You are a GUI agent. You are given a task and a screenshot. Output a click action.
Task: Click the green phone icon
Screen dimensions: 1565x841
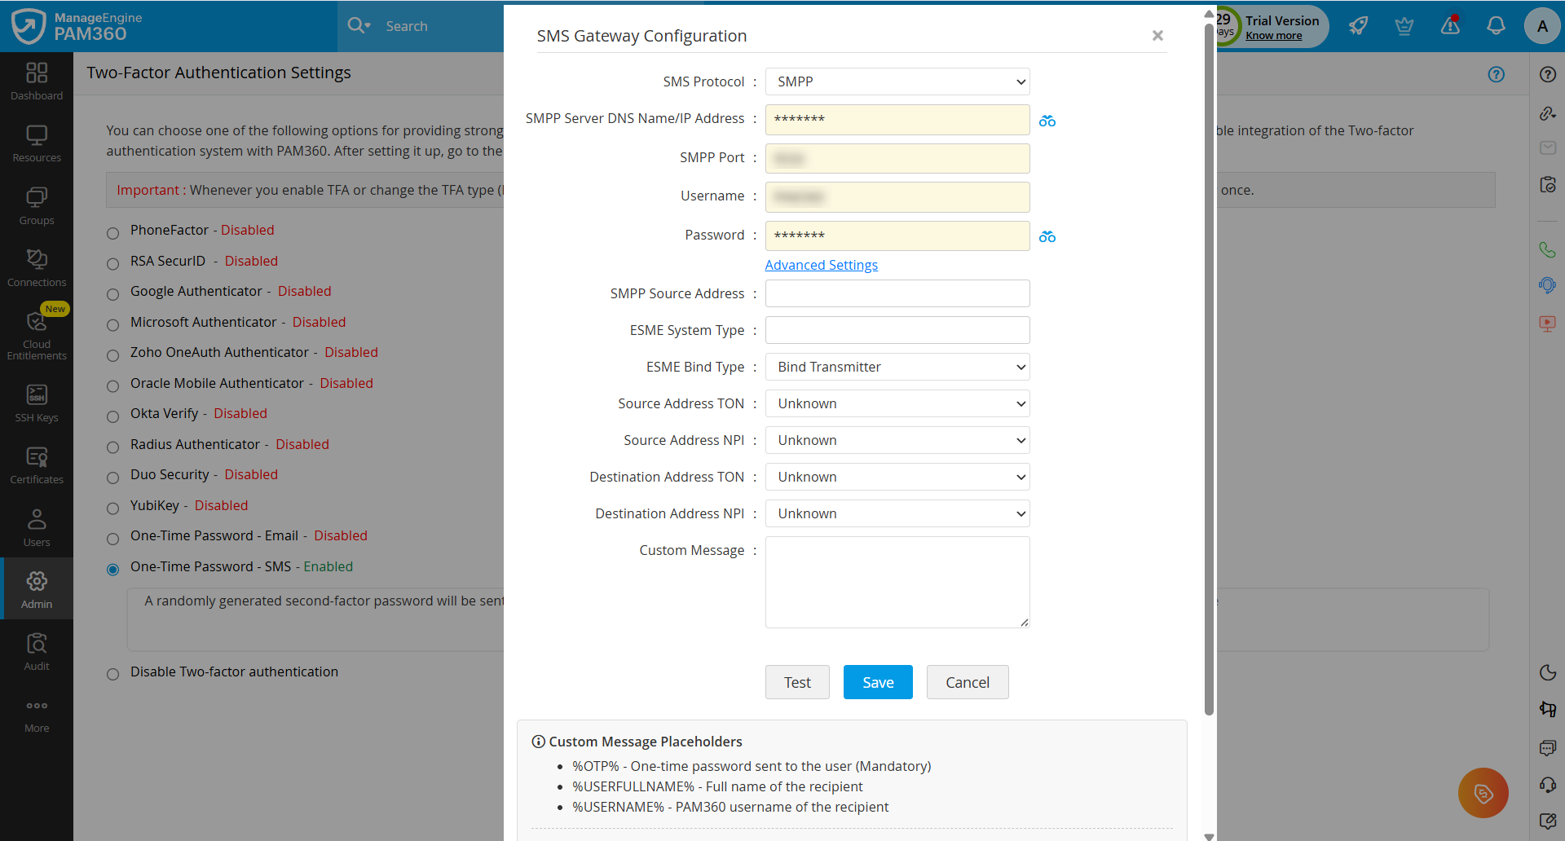(x=1547, y=249)
